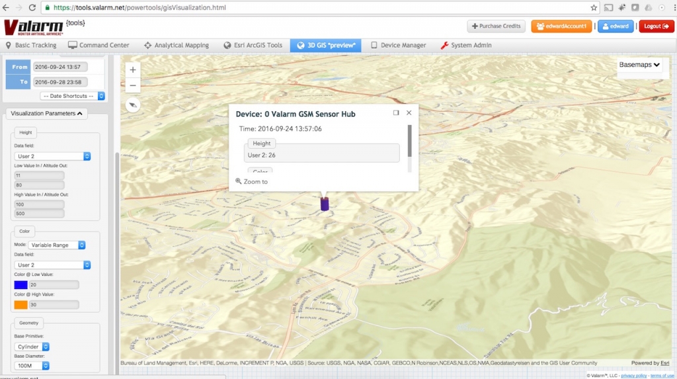Open the Base Primitive Cylinder dropdown
The height and width of the screenshot is (379, 677).
point(32,347)
